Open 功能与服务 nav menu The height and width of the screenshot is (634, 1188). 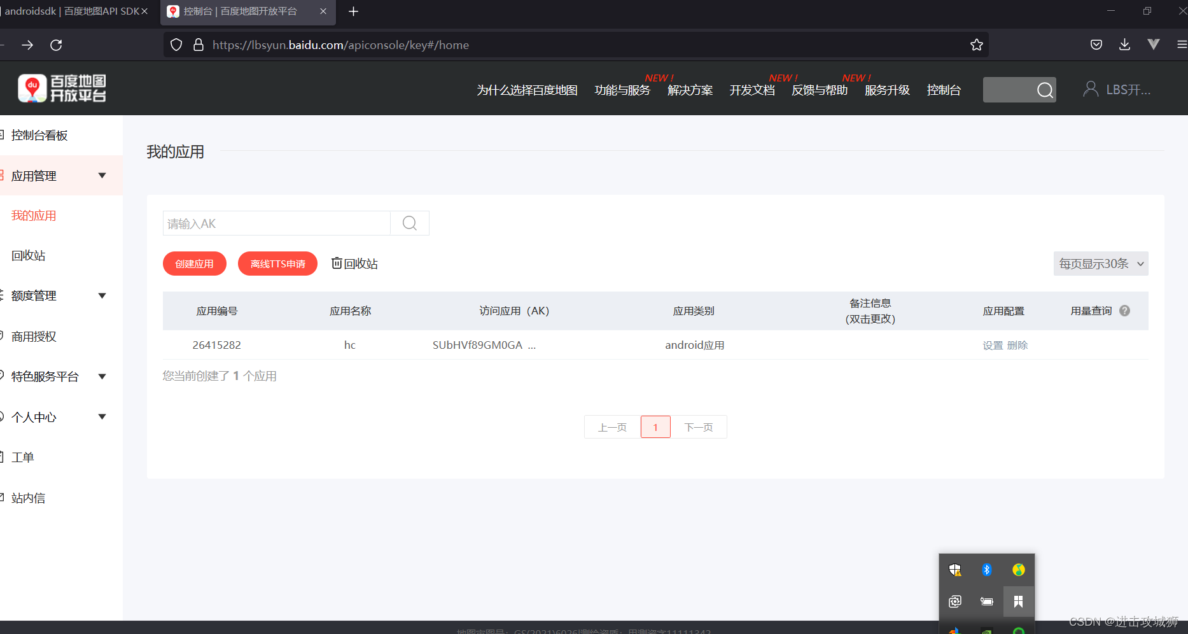622,90
